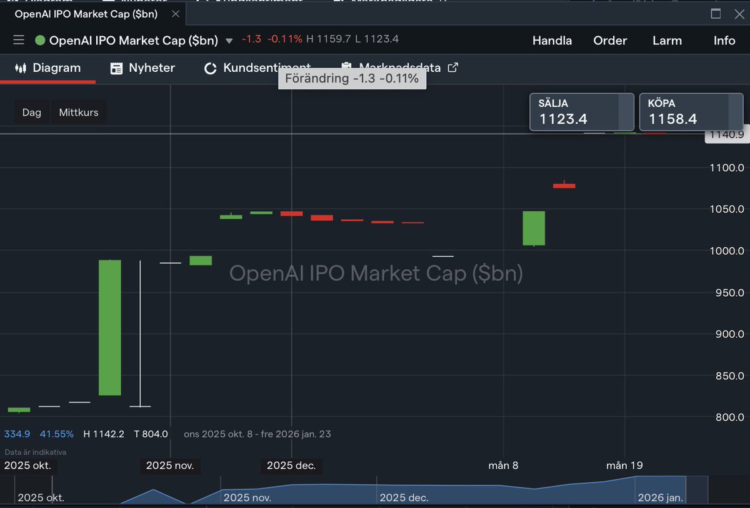Click the Nyheter newspaper icon
This screenshot has width=750, height=508.
(x=116, y=68)
